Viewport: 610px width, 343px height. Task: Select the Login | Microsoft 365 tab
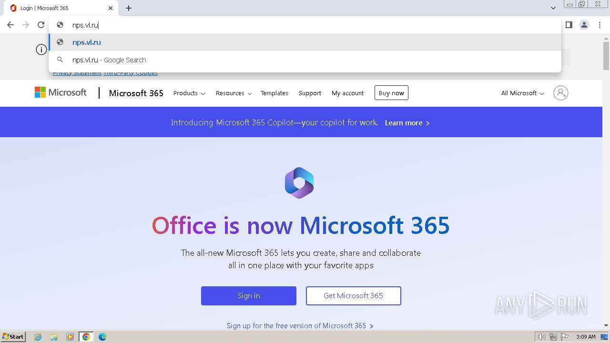click(x=61, y=8)
